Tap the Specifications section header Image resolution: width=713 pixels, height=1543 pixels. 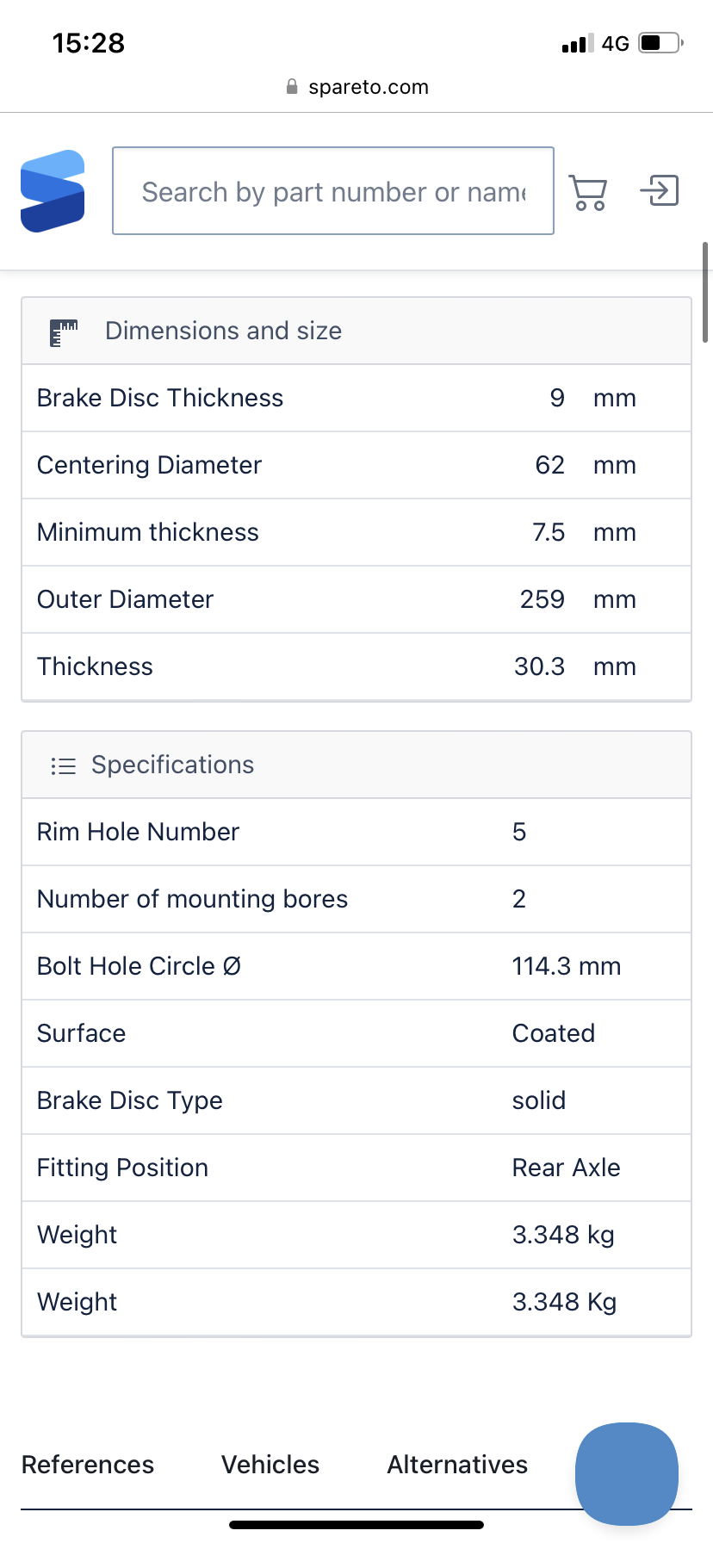[173, 765]
